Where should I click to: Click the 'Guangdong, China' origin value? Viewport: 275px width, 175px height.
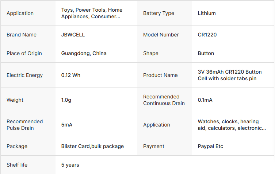click(x=84, y=53)
